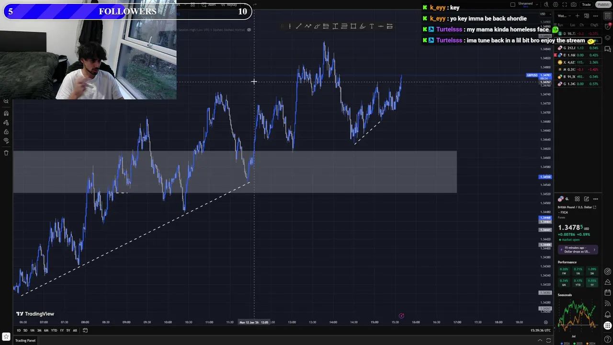Add a symbol to the watchlist with plus
Viewport: 613px width, 345px height.
577,16
